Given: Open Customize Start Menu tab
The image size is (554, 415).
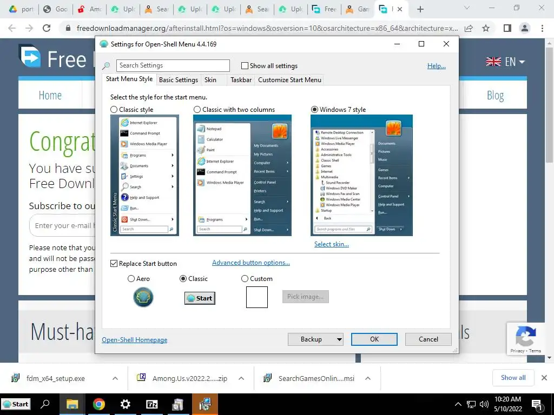Looking at the screenshot, I should tap(290, 80).
